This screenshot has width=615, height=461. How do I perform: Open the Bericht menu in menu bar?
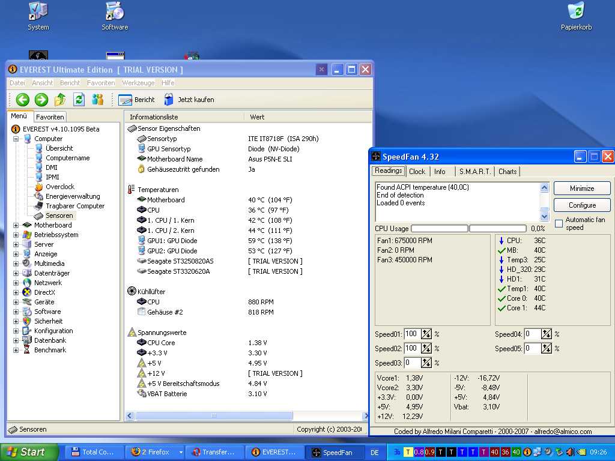point(70,83)
